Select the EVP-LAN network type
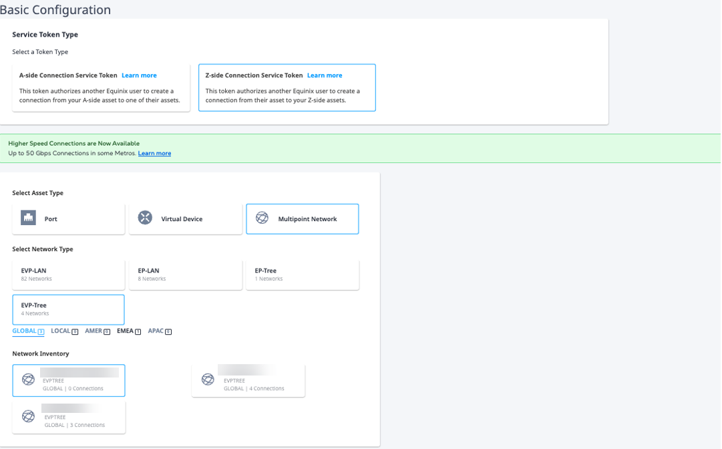Screen dimensions: 722x449 point(68,275)
